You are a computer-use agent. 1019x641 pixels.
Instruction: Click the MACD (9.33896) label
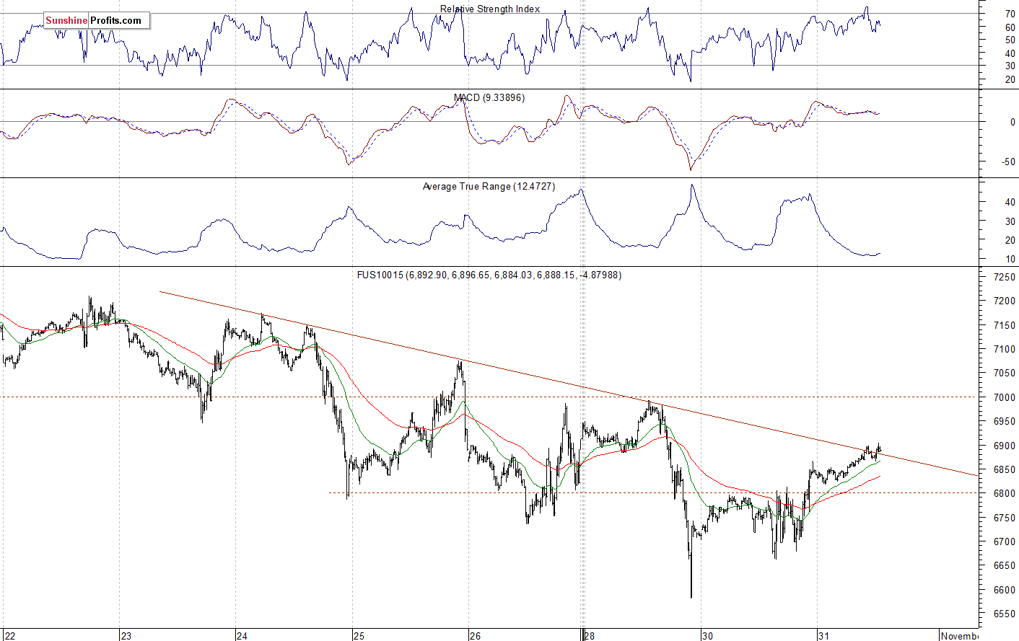[489, 97]
